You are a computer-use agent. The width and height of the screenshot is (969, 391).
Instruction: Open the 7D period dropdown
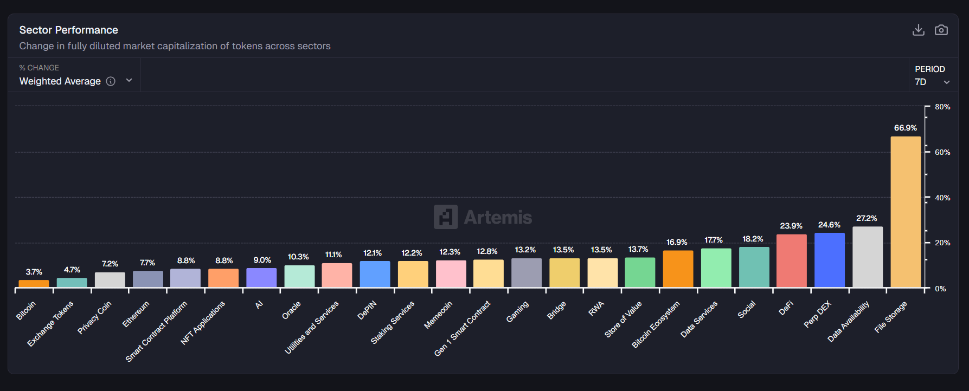click(x=932, y=82)
